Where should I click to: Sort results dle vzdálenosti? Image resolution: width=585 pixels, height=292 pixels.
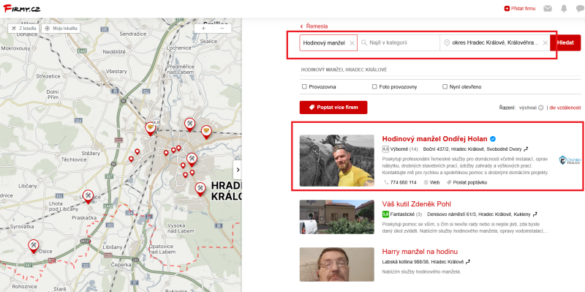click(565, 108)
